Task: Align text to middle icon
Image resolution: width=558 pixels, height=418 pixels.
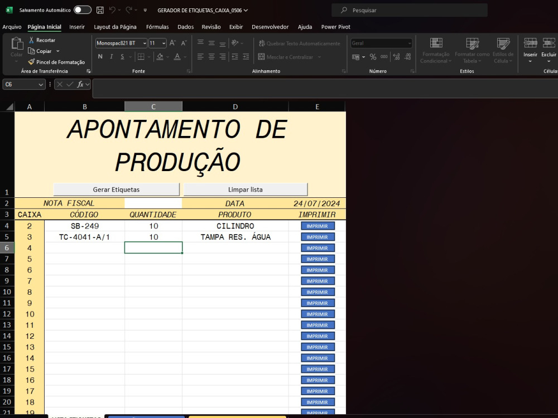Action: pos(211,43)
